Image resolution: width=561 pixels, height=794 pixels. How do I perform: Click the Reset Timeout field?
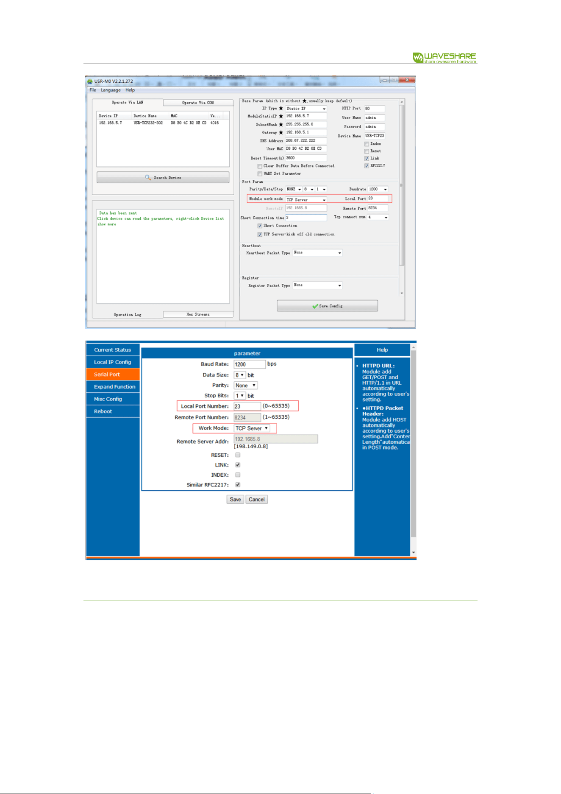(x=306, y=158)
